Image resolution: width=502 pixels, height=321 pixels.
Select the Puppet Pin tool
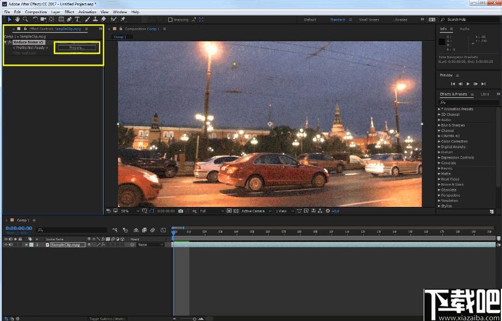coord(123,20)
